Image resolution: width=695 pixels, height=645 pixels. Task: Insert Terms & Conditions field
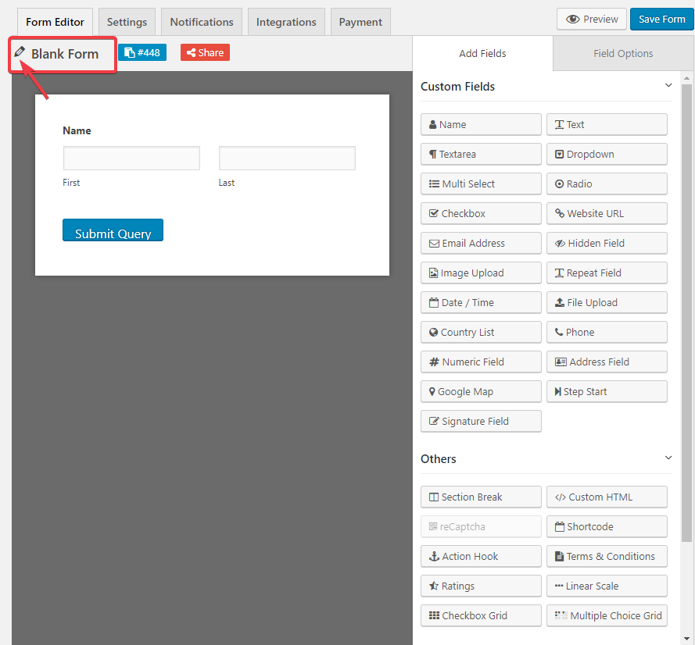pos(607,556)
